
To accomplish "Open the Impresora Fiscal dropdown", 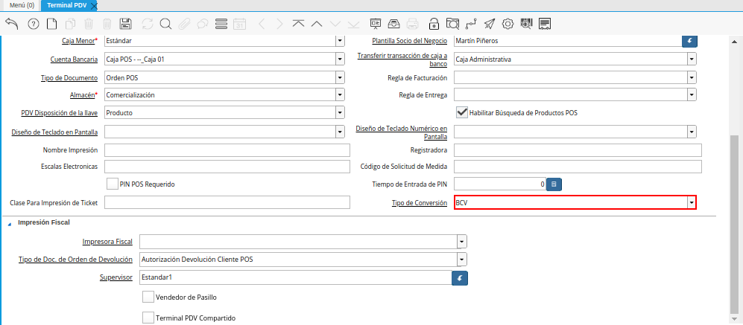I will point(462,241).
